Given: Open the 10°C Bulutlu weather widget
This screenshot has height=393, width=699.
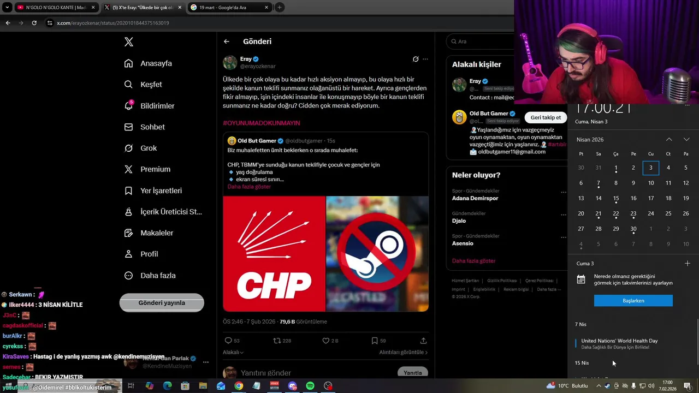Looking at the screenshot, I should pyautogui.click(x=567, y=386).
